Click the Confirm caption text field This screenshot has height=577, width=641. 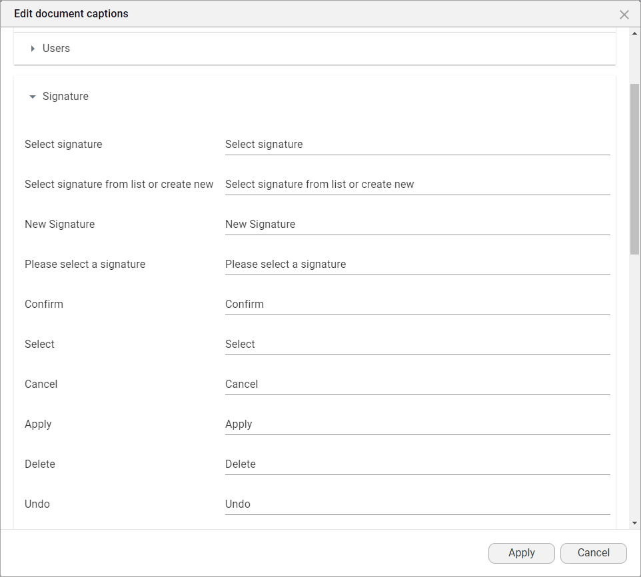click(417, 304)
